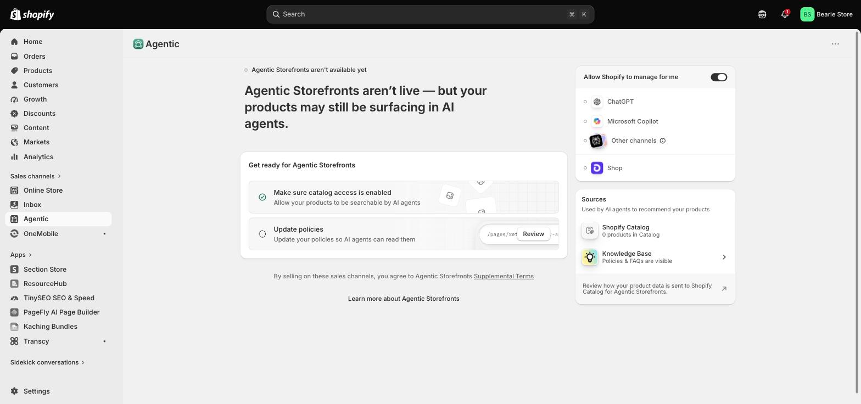The image size is (861, 404).
Task: Open the Update policies step
Action: point(404,234)
